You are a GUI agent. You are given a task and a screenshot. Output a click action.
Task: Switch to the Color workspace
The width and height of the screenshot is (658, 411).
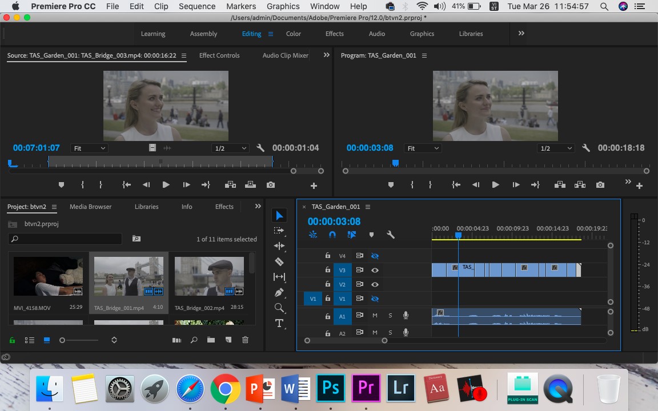(x=294, y=34)
